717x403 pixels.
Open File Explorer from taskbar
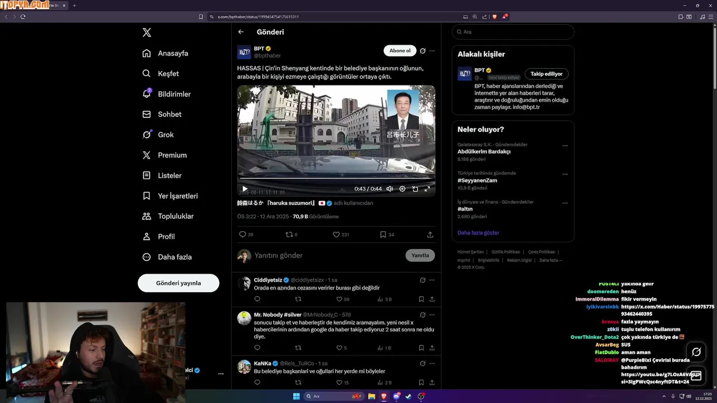(x=371, y=396)
